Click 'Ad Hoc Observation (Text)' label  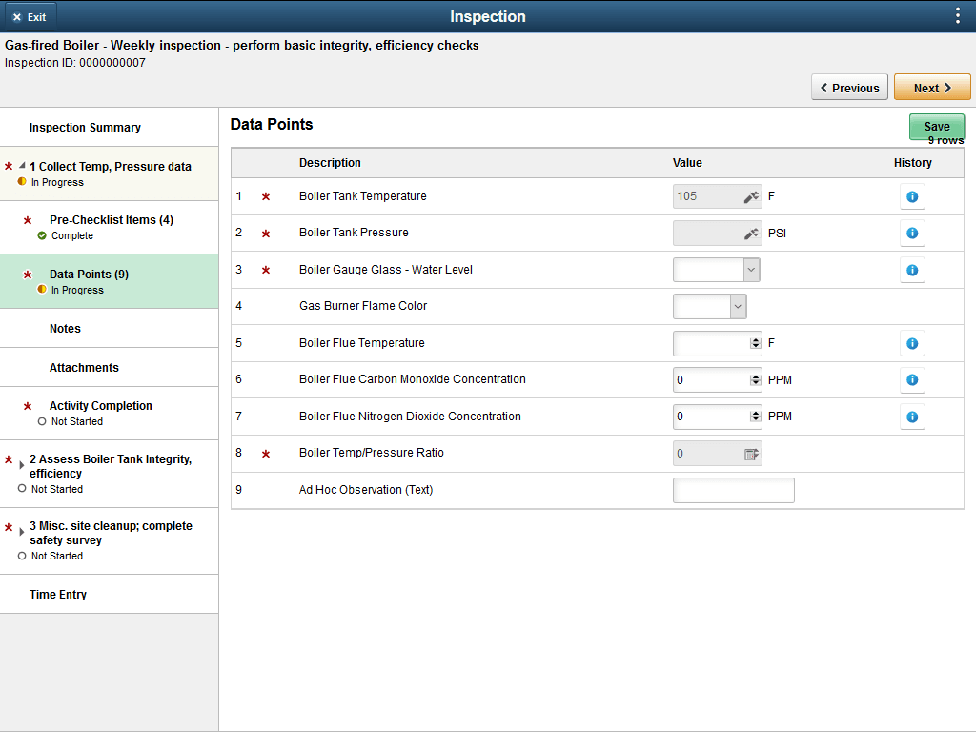365,490
